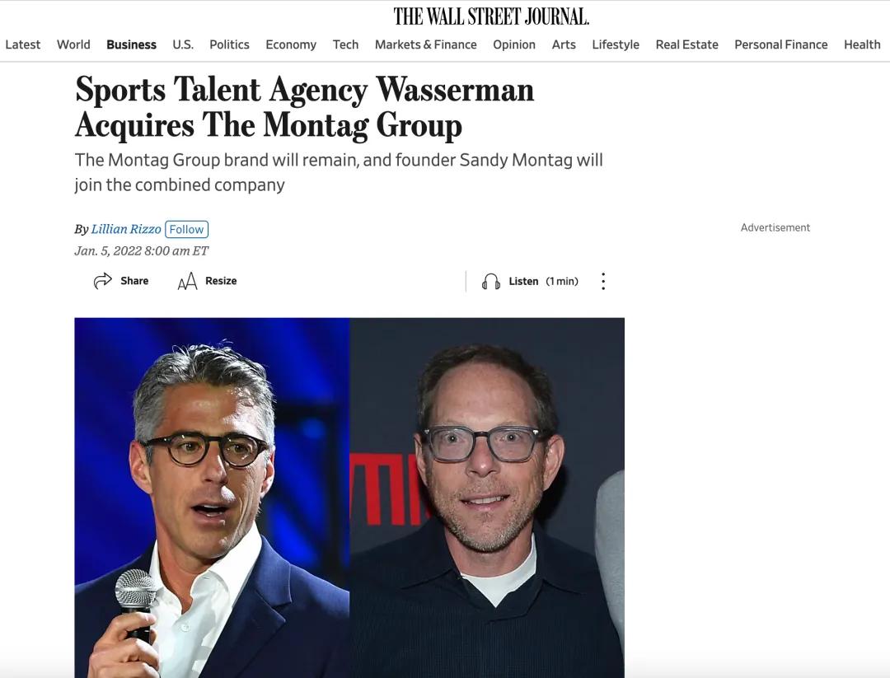Open the World nav item
This screenshot has width=890, height=678.
(73, 44)
